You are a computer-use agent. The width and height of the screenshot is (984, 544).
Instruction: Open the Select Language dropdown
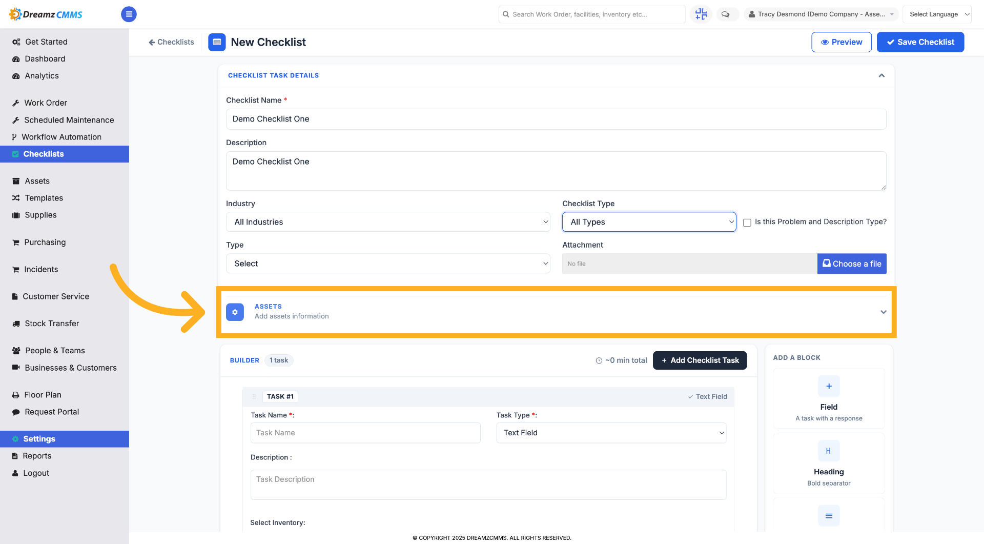[937, 14]
